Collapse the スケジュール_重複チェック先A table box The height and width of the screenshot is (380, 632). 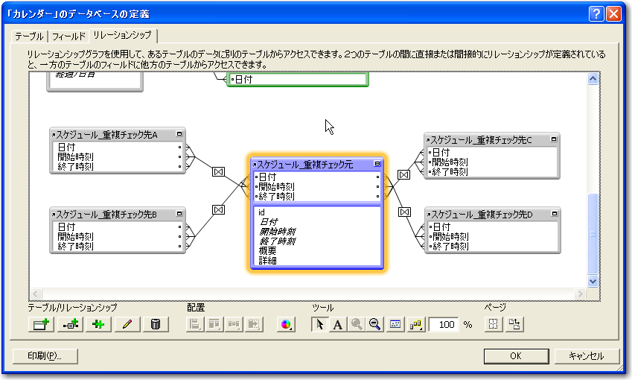click(x=179, y=135)
